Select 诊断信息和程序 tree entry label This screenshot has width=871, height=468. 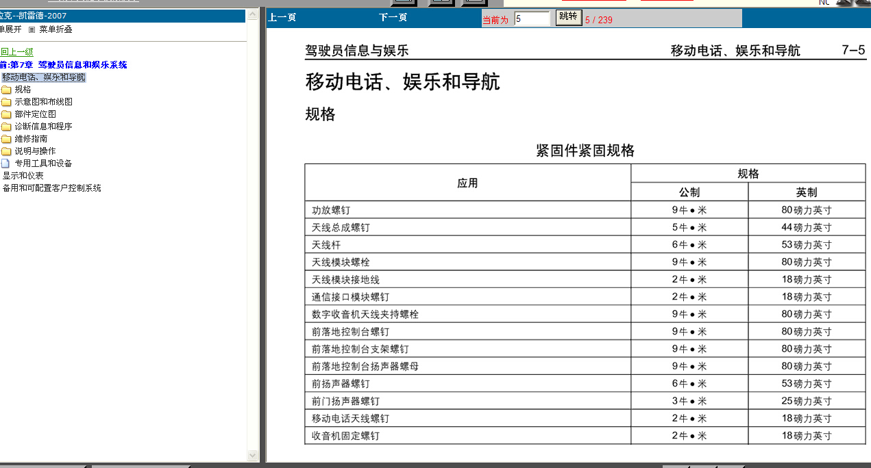[x=43, y=127]
